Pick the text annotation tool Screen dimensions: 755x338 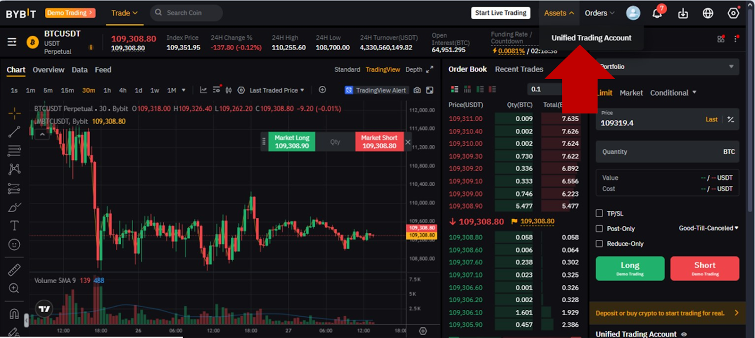click(x=14, y=226)
